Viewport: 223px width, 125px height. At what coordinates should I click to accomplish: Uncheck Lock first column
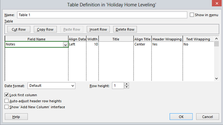point(7,95)
